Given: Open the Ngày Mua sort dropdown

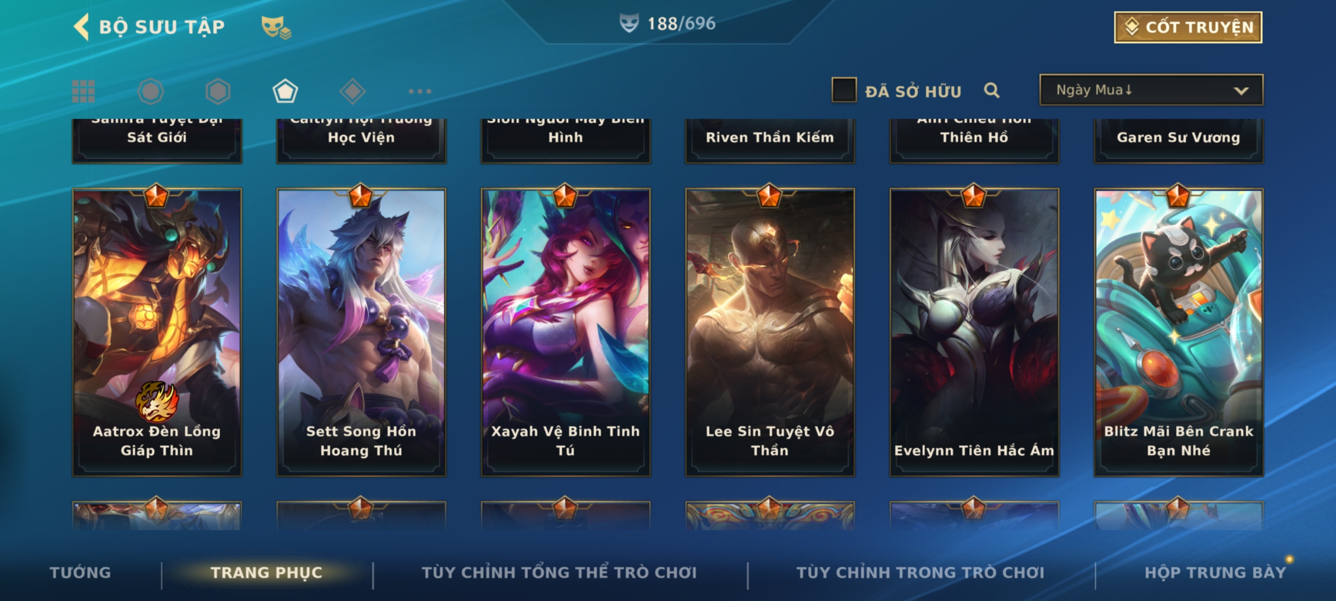Looking at the screenshot, I should pyautogui.click(x=1151, y=90).
